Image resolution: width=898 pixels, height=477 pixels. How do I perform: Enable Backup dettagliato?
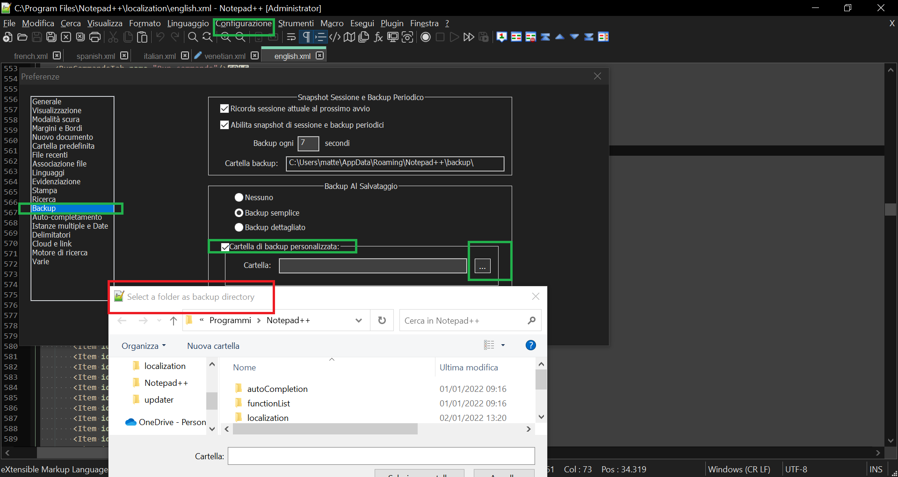tap(239, 228)
